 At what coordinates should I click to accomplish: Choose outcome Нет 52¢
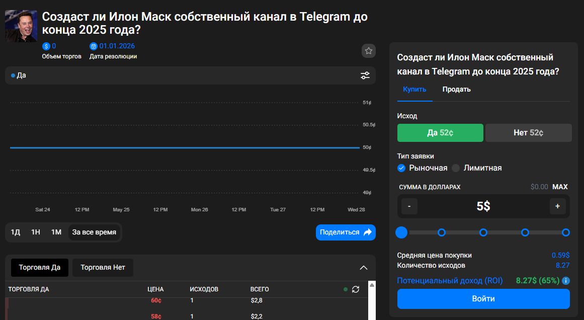[529, 133]
